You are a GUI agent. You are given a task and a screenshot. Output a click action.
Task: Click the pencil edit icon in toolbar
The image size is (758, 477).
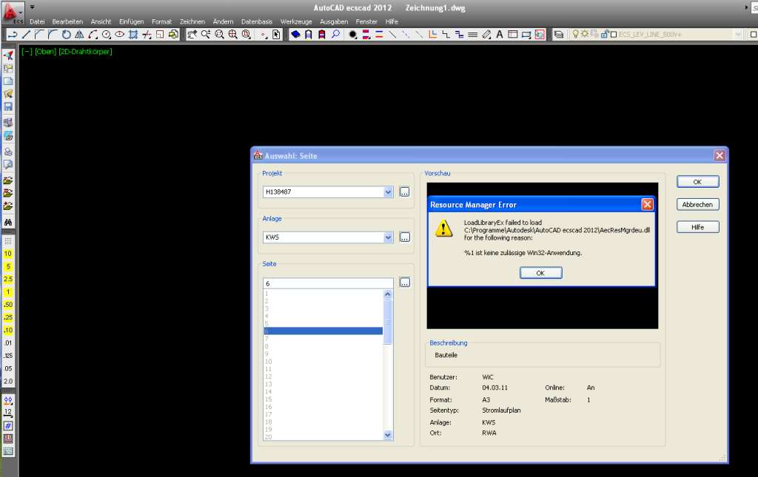pos(486,34)
